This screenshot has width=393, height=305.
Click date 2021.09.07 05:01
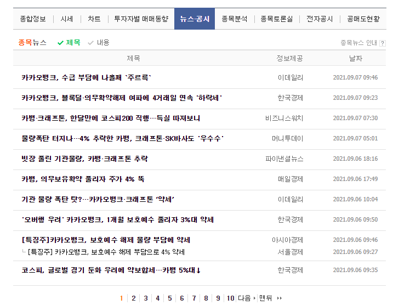pyautogui.click(x=355, y=138)
